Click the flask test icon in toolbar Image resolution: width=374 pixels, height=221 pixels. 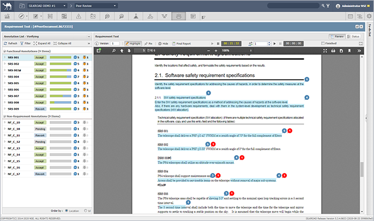point(136,16)
